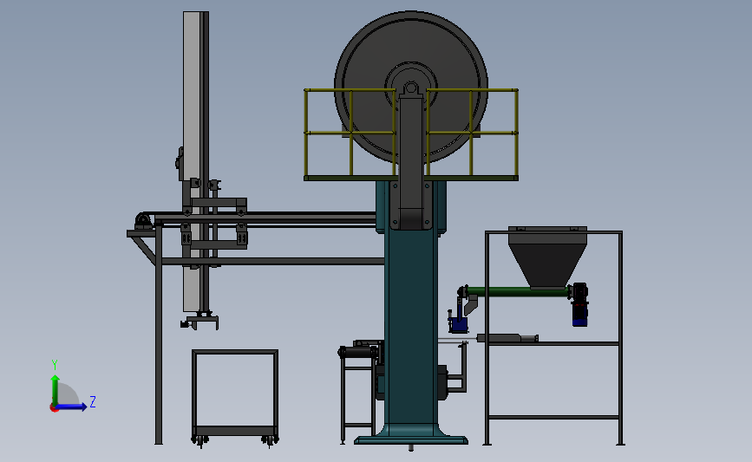Click the gripper below the gantry beam

point(200,321)
